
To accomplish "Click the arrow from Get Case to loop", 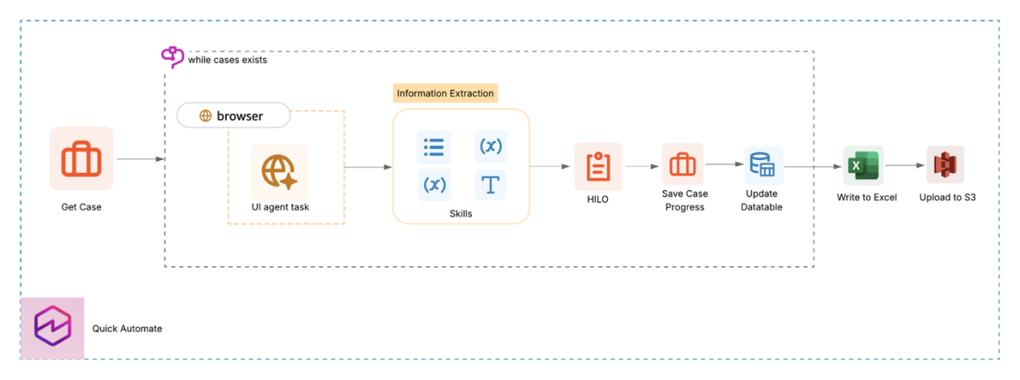I will pyautogui.click(x=140, y=159).
